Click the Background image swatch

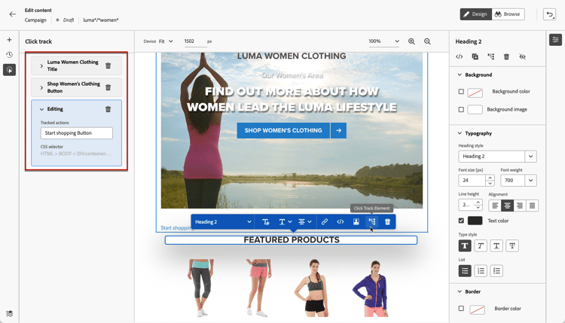click(475, 109)
